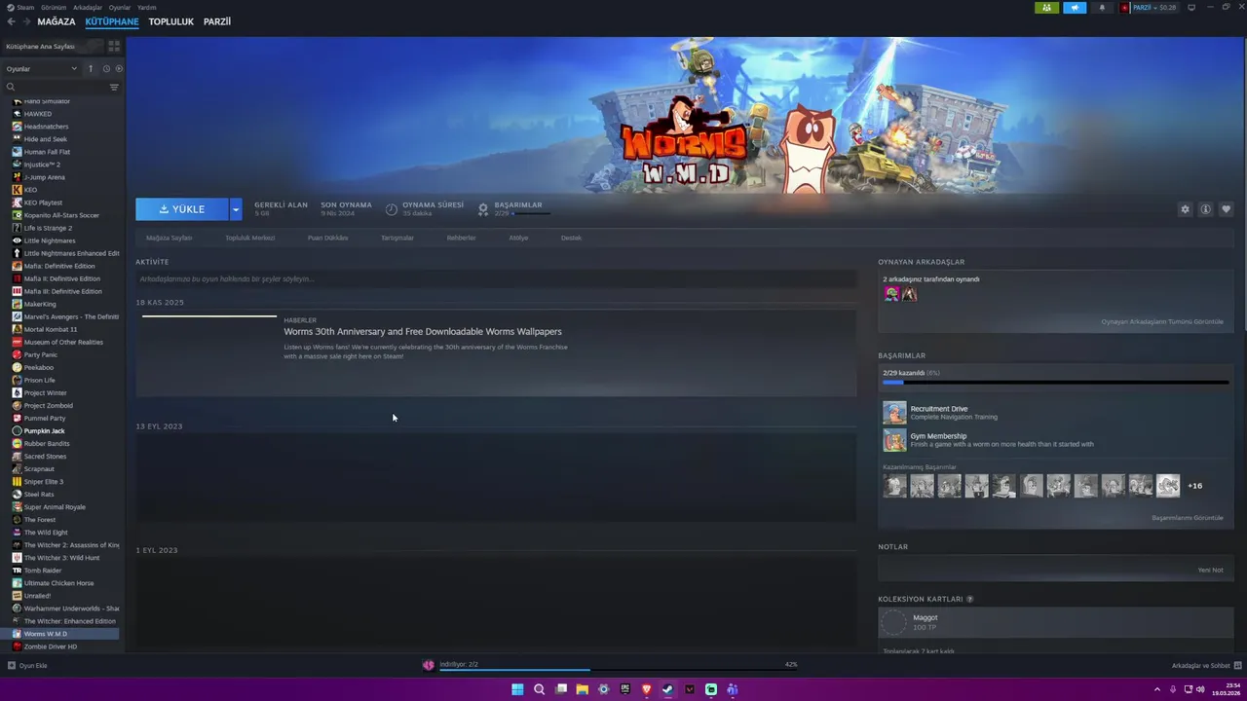Open the Görünüm menu
Screen dimensions: 1247x701
[54, 7]
